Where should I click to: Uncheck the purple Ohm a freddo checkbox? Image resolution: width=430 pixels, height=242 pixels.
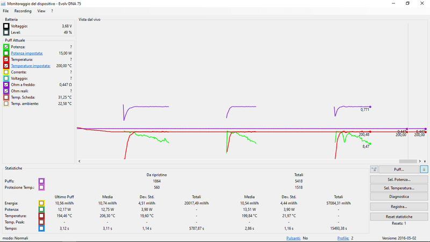6,85
